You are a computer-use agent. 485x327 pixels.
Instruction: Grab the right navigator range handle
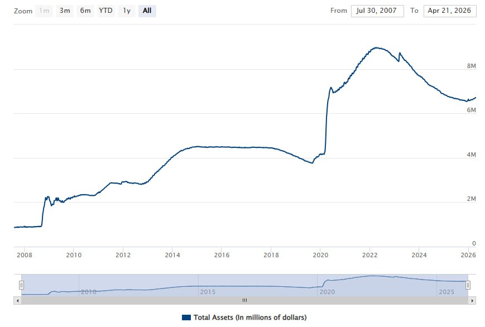coord(468,285)
